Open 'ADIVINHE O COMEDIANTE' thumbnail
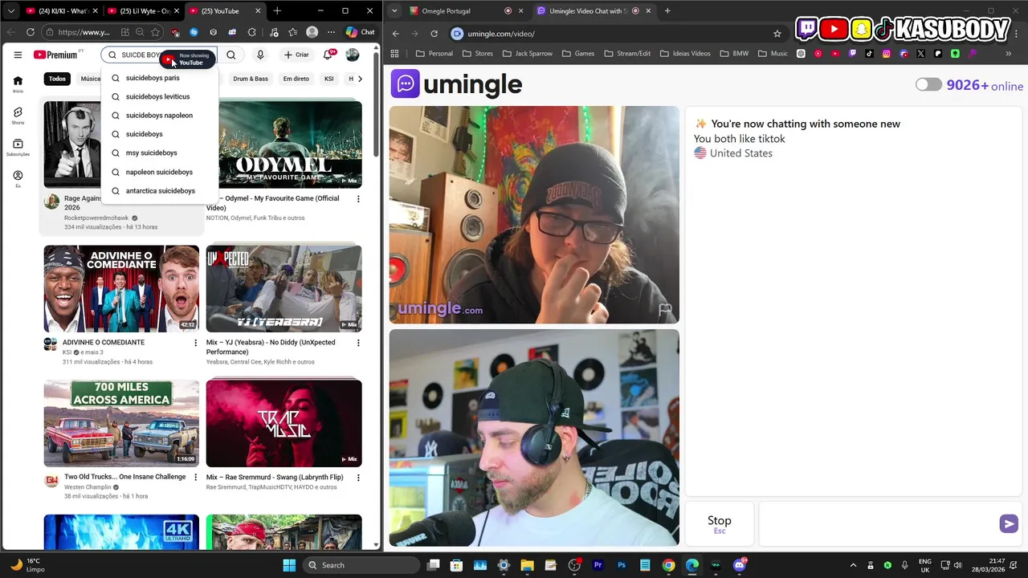 [121, 288]
